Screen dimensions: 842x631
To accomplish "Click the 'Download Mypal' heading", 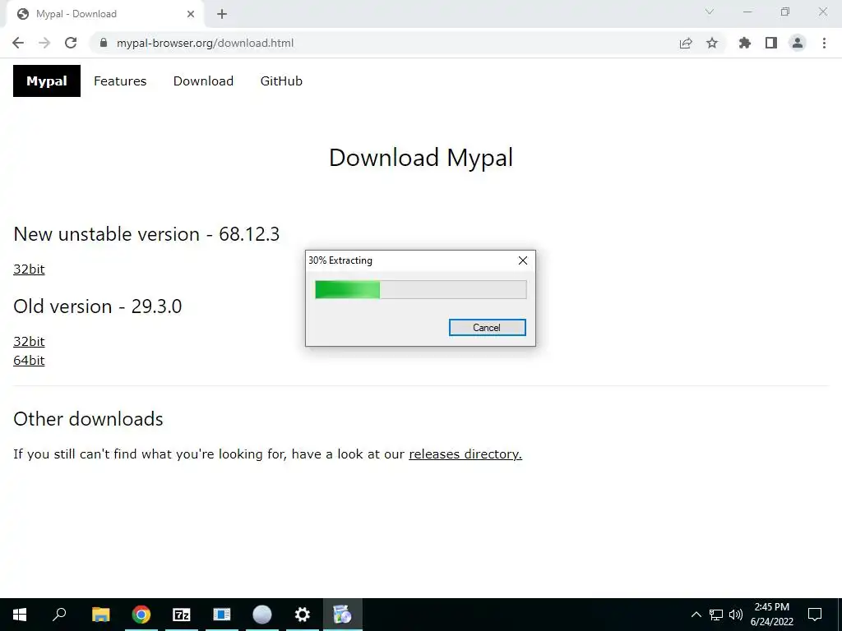I will [421, 158].
